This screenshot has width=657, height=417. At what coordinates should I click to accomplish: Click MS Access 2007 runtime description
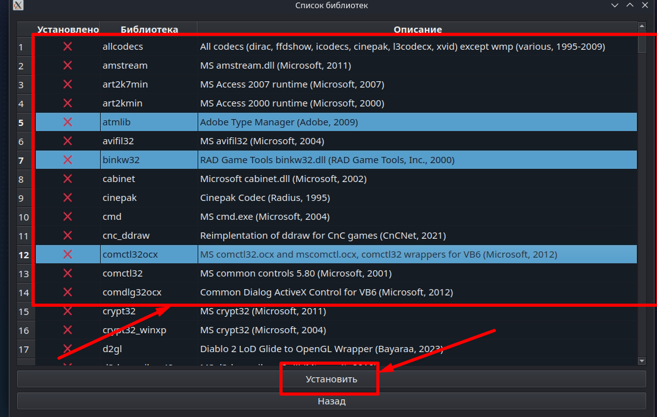tap(292, 84)
